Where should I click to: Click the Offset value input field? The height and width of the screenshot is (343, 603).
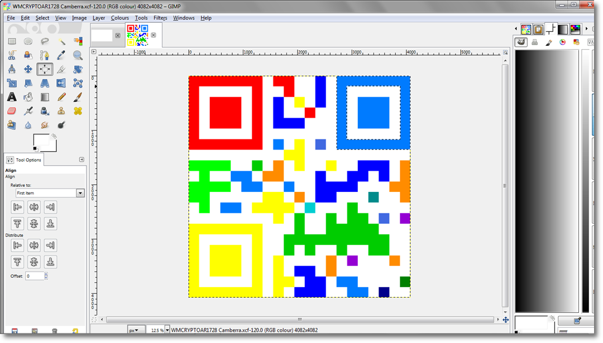(35, 276)
